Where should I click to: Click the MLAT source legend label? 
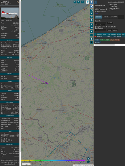(112, 40)
